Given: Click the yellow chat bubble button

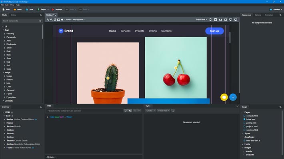Looking at the screenshot, I should tap(224, 97).
